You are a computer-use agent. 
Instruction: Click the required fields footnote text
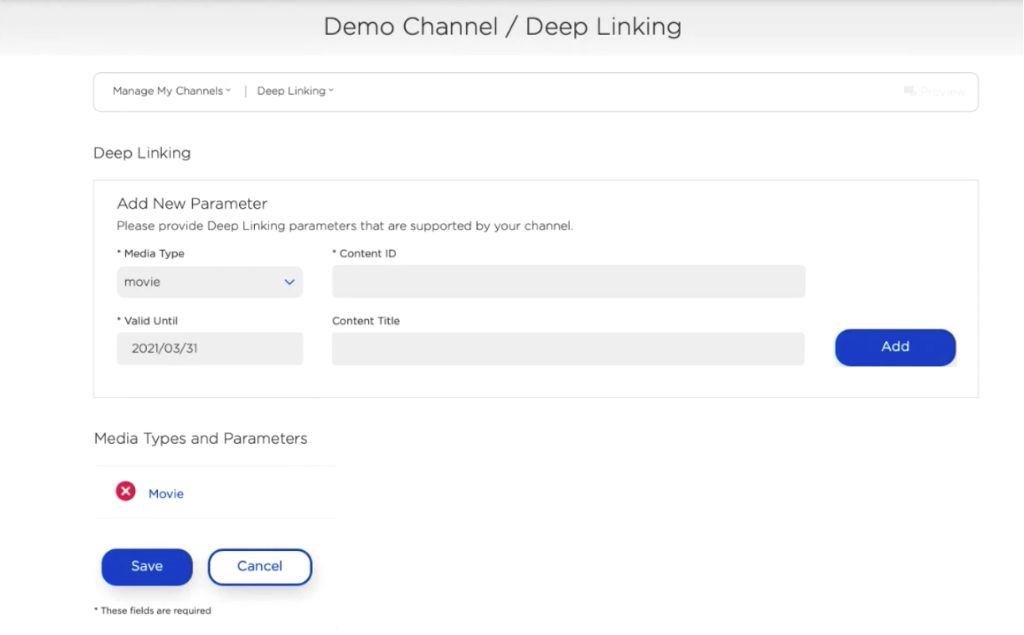click(152, 610)
